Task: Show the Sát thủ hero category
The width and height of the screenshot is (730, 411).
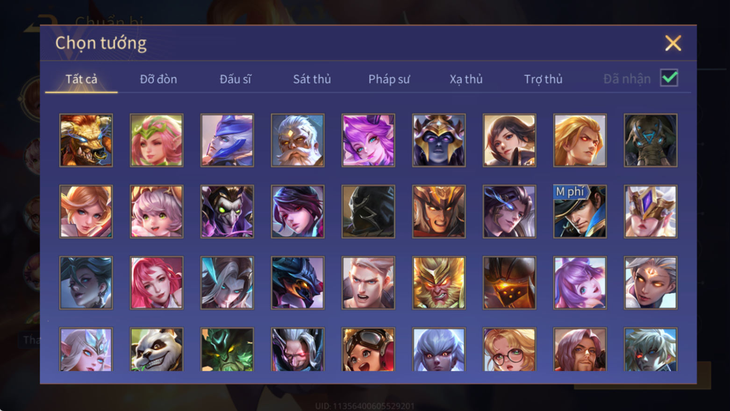Action: pos(312,79)
